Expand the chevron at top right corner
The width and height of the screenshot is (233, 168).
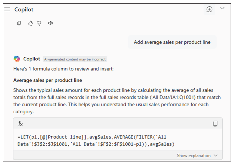222,8
